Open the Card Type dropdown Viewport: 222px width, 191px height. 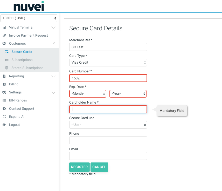coord(108,63)
